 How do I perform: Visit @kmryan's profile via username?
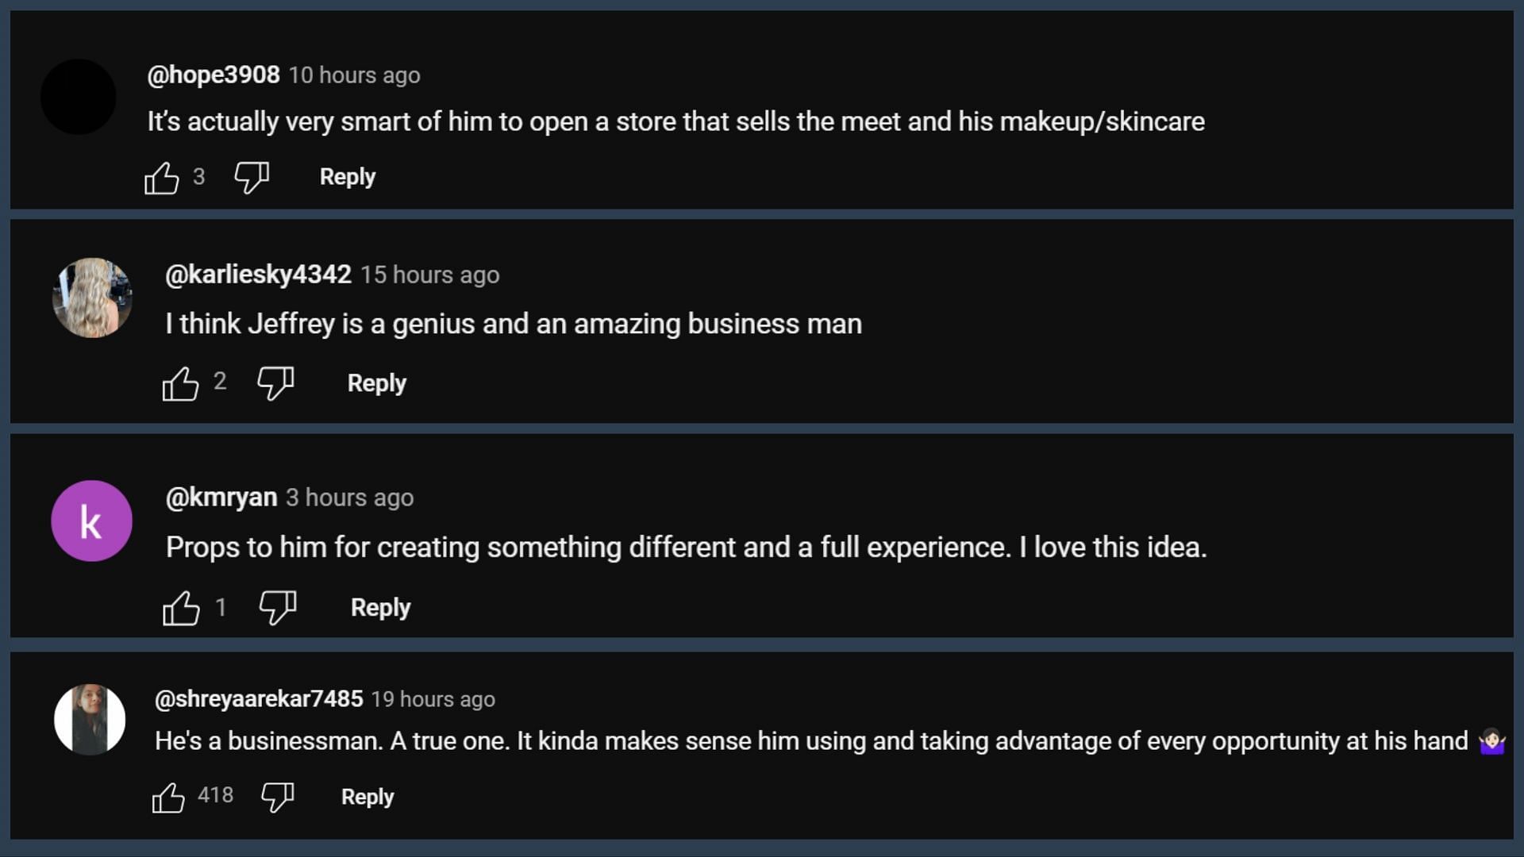pos(221,498)
